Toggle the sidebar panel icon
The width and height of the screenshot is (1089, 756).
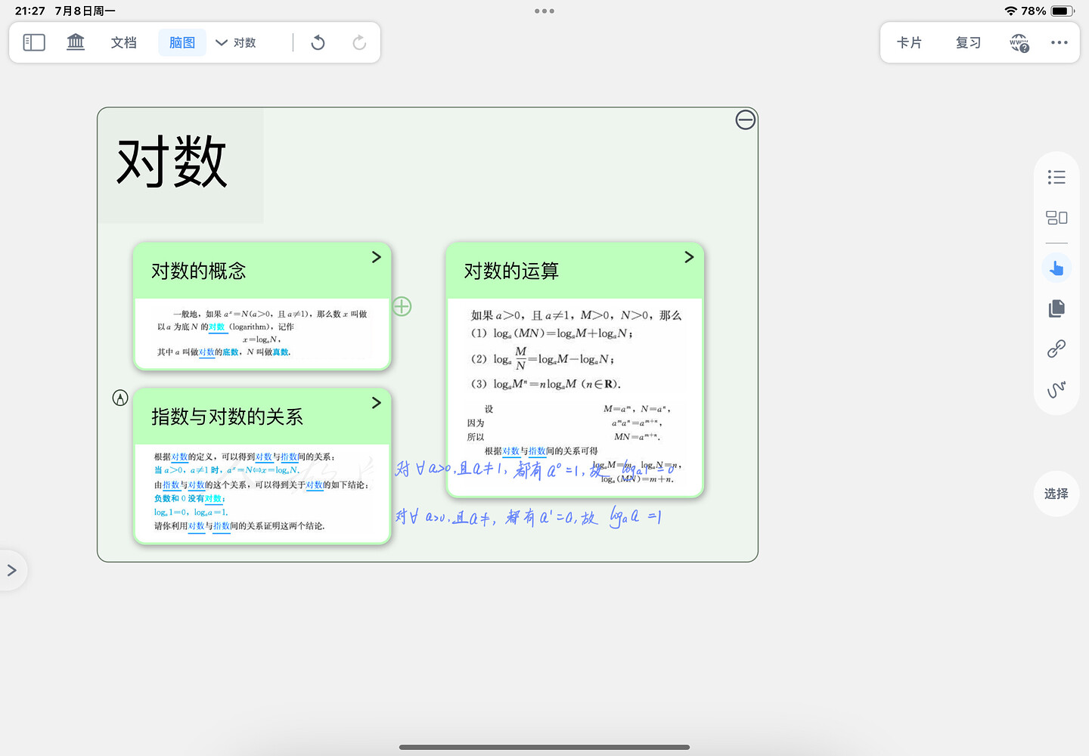[x=34, y=42]
